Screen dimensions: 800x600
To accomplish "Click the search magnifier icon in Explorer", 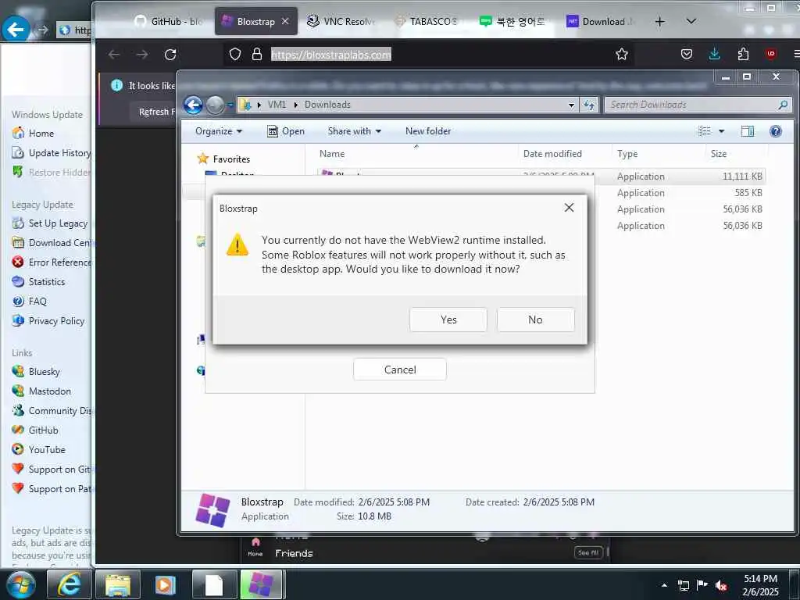I will point(783,105).
